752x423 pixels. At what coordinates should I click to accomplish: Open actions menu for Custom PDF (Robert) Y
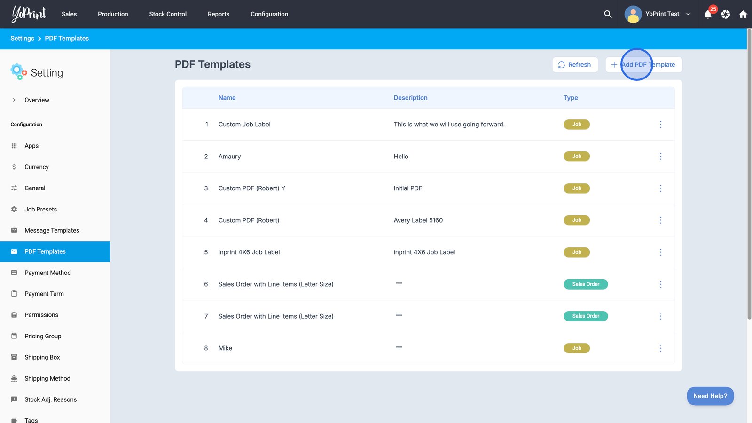point(660,188)
